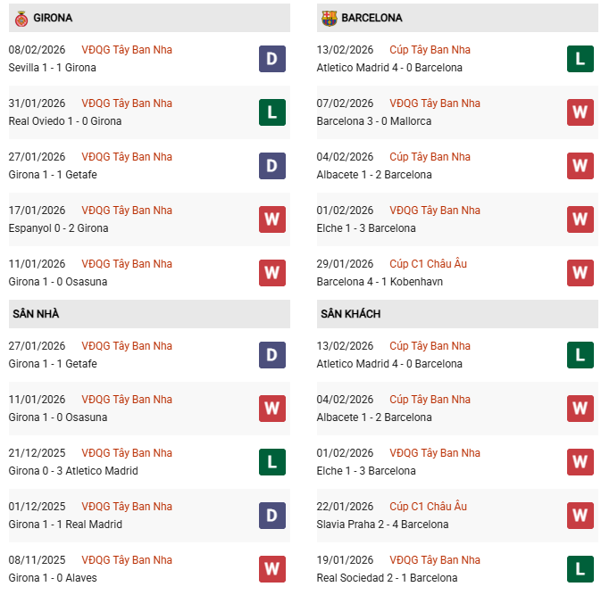Click the L badge for Real Sociedad match
This screenshot has height=595, width=601.
pos(580,569)
